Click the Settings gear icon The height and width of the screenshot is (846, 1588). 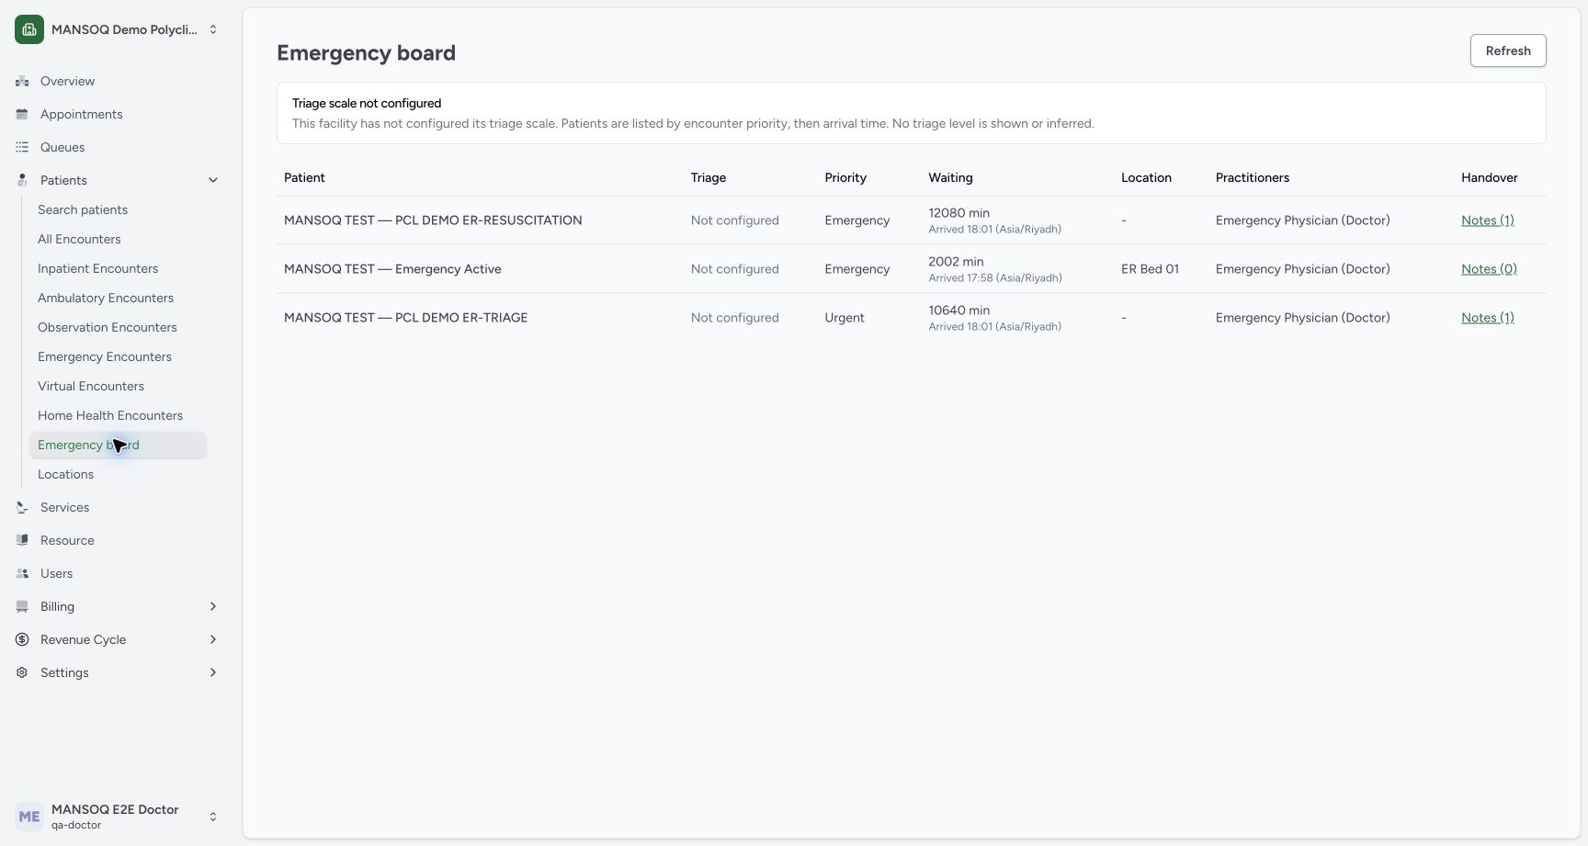22,672
